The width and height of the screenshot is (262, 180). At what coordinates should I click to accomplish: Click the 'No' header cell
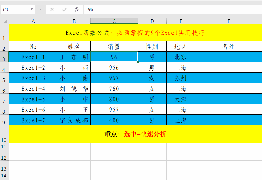33,46
